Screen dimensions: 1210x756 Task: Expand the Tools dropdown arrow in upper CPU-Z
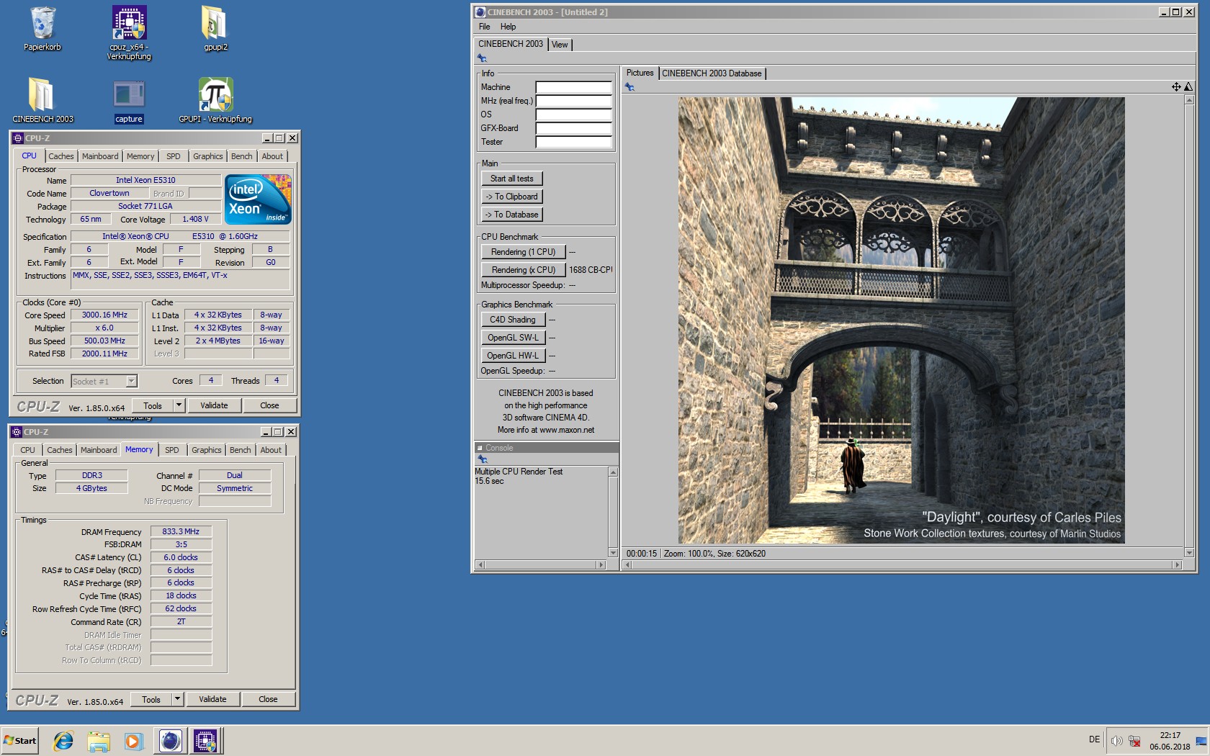coord(179,405)
